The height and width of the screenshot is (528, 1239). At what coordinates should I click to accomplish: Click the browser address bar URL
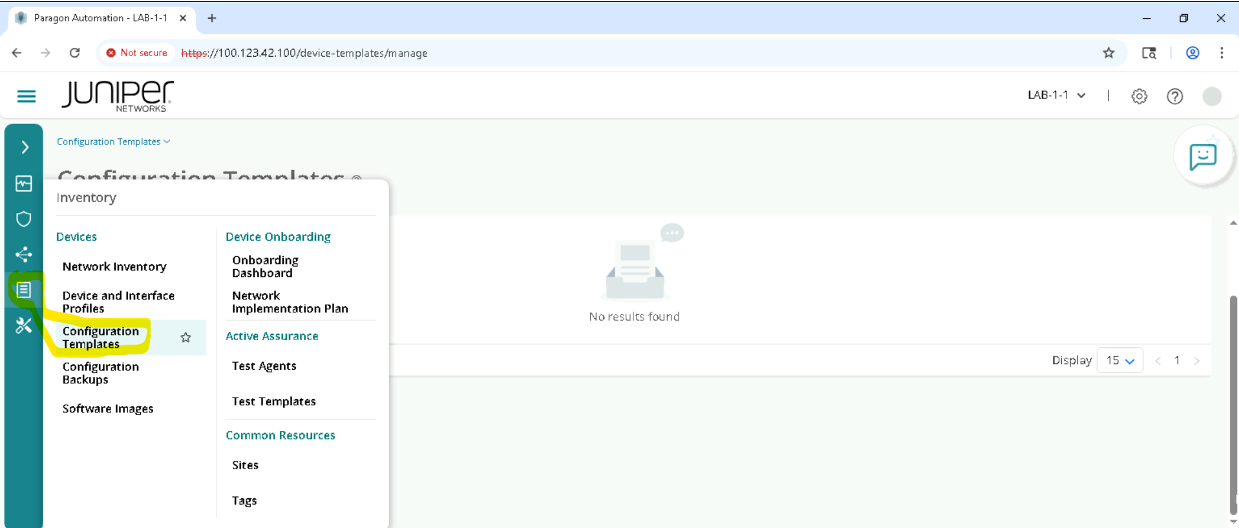tap(323, 53)
